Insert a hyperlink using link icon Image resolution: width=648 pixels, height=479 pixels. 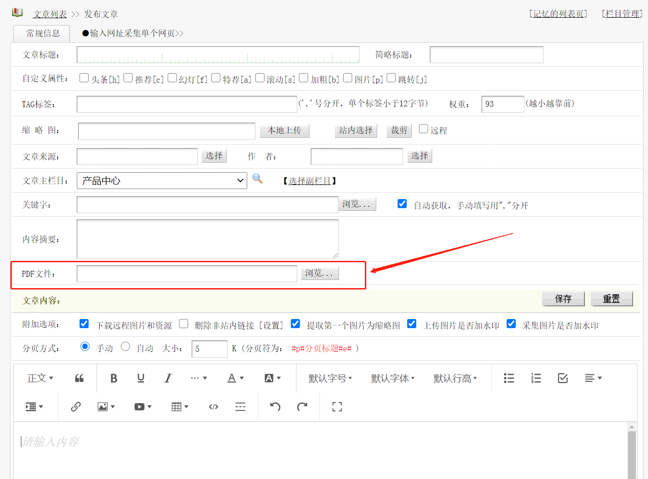pyautogui.click(x=76, y=407)
